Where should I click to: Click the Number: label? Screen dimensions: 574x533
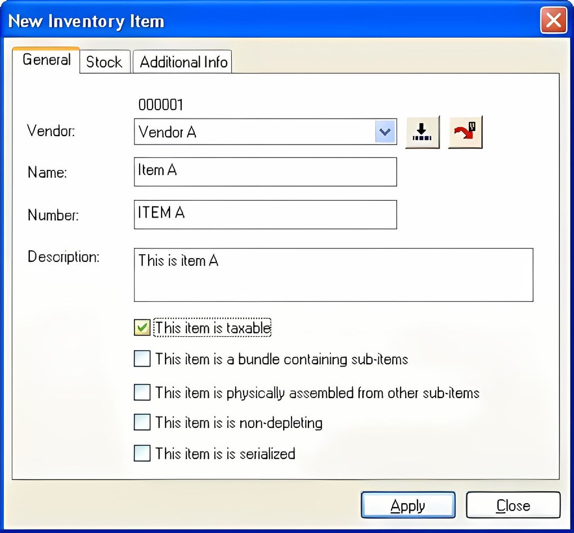[53, 215]
